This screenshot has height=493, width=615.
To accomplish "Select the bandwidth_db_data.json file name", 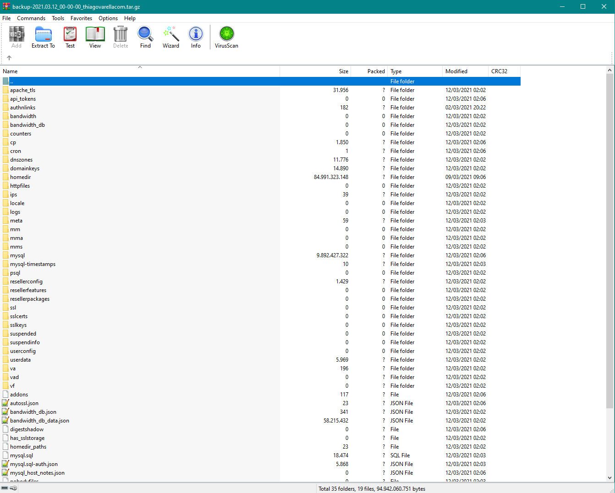I will [40, 421].
